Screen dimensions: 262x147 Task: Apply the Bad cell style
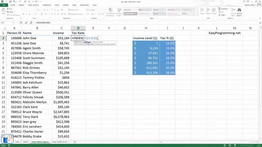[x=145, y=10]
